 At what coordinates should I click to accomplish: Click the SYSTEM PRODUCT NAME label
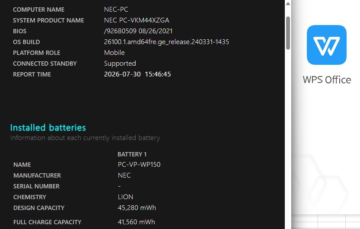coord(48,20)
